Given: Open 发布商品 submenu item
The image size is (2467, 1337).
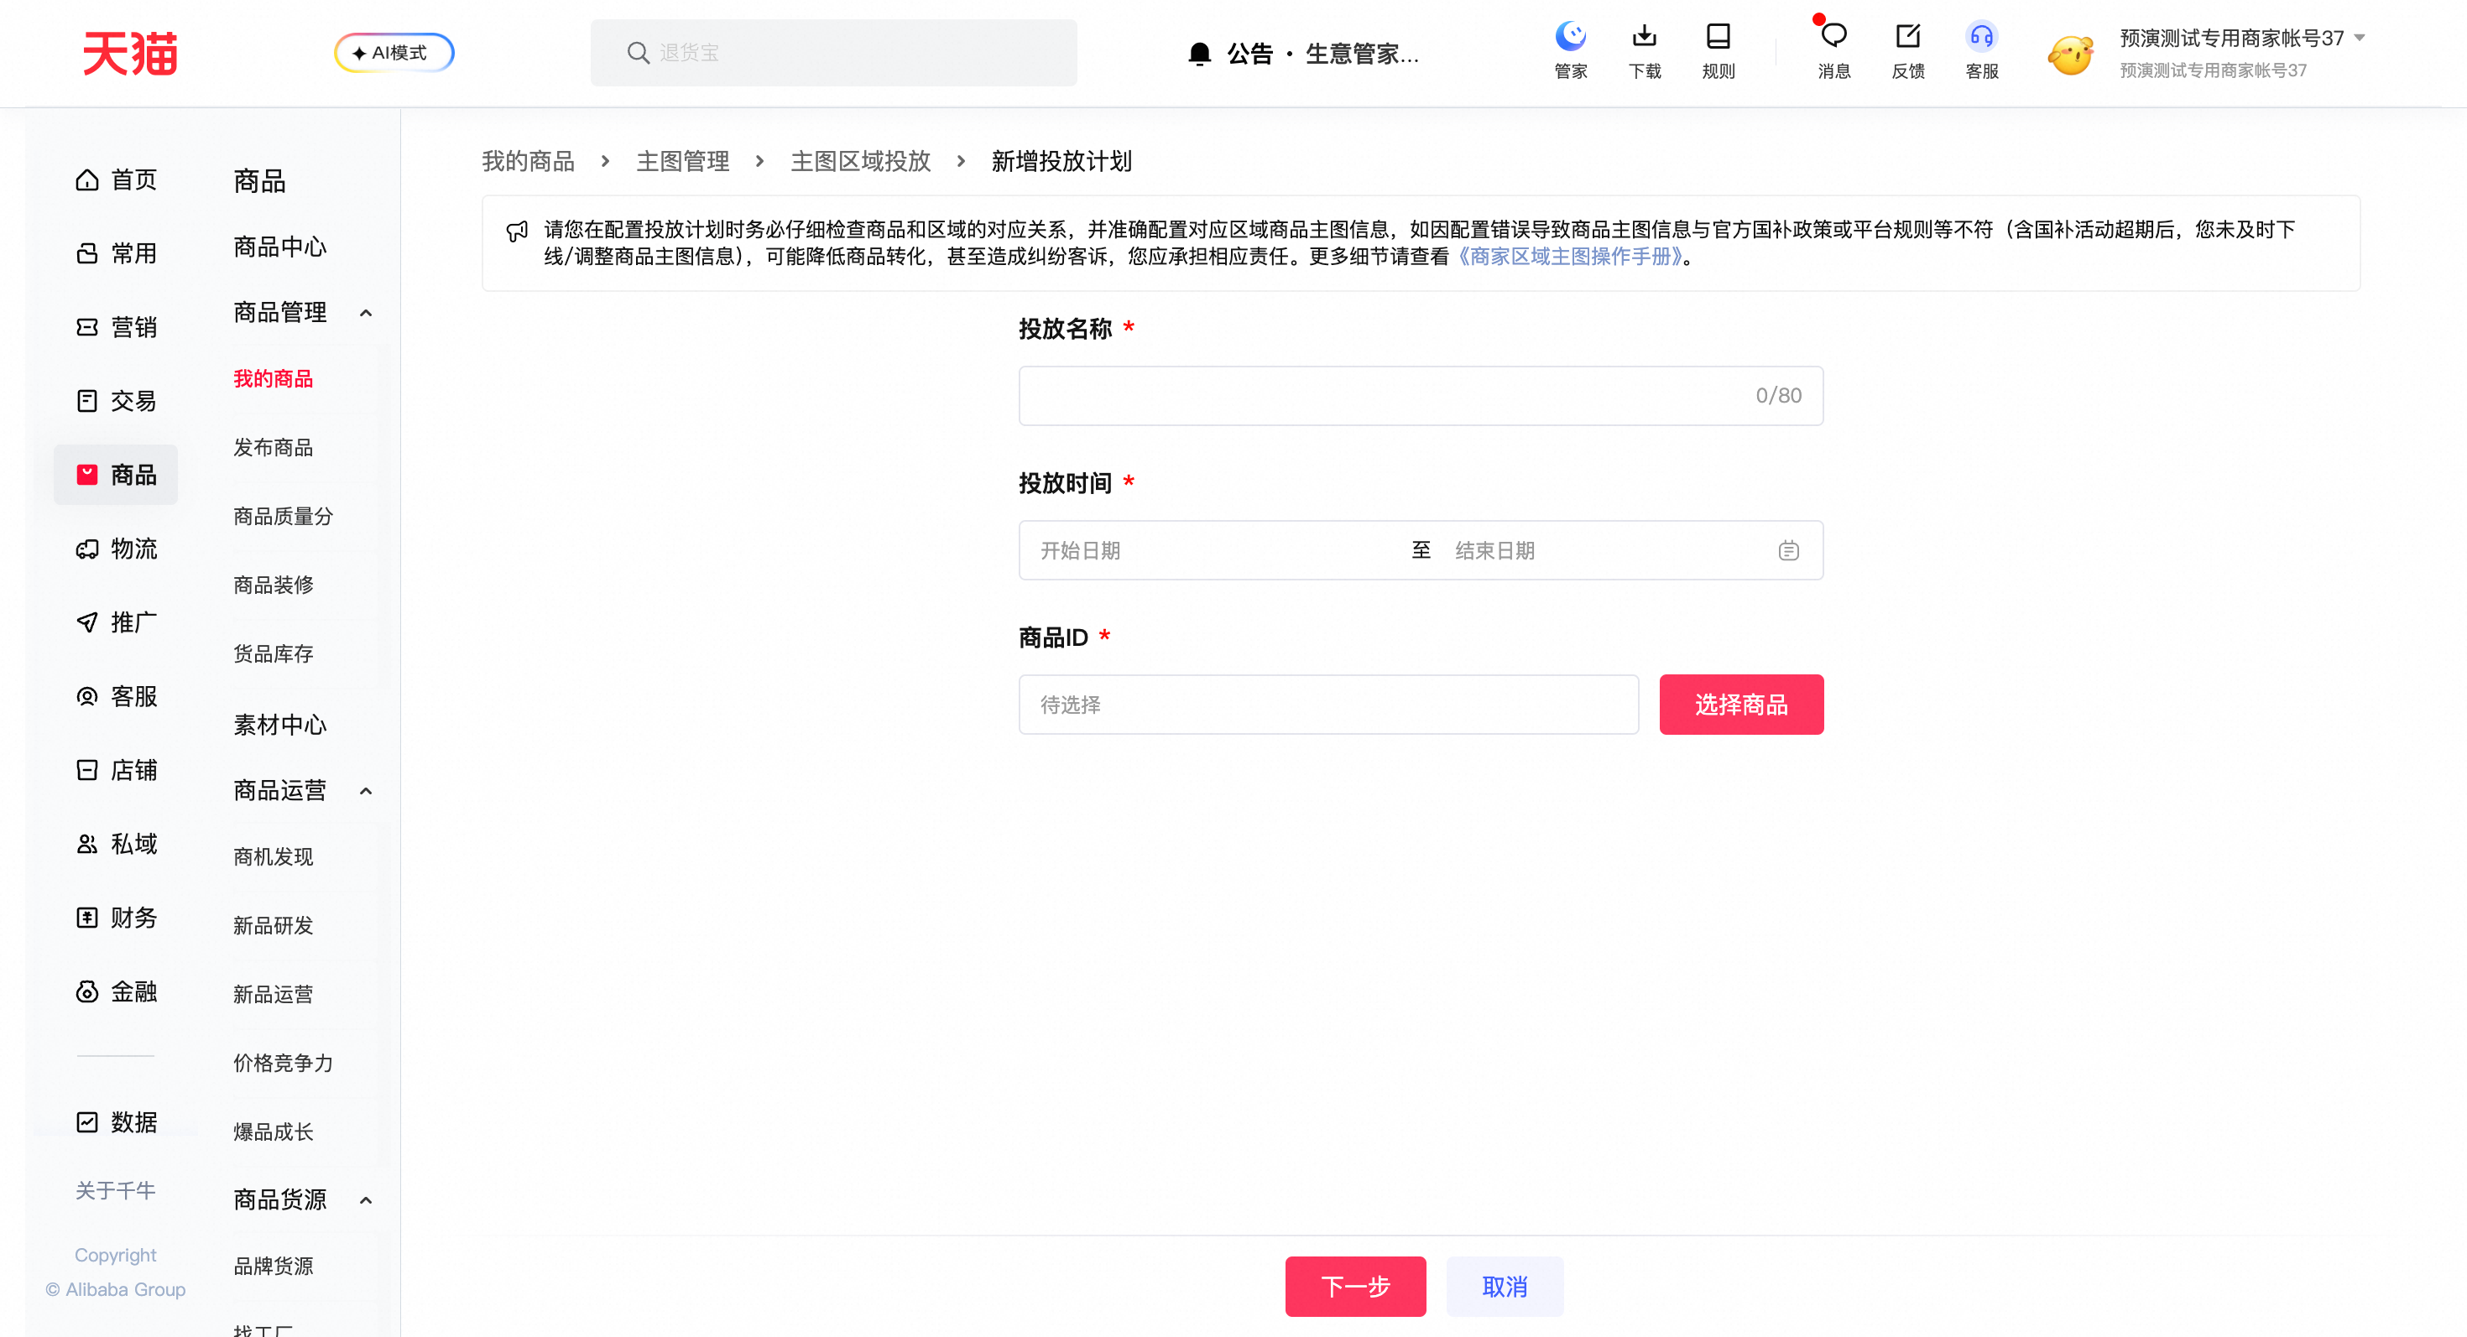Looking at the screenshot, I should (x=273, y=448).
